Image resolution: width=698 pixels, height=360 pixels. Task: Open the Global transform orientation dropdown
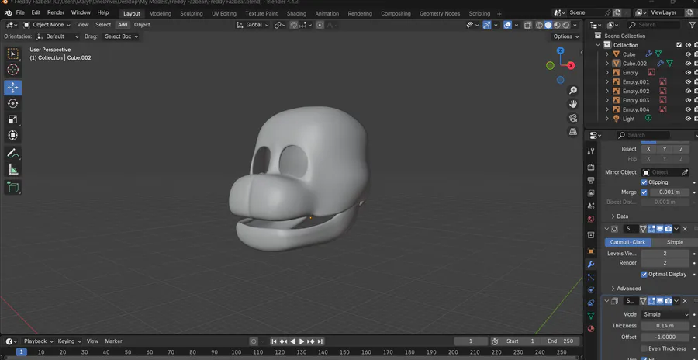[x=253, y=25]
